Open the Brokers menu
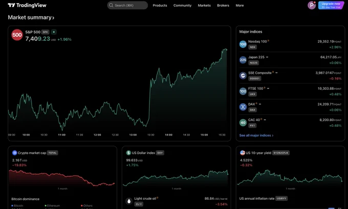 tap(223, 5)
